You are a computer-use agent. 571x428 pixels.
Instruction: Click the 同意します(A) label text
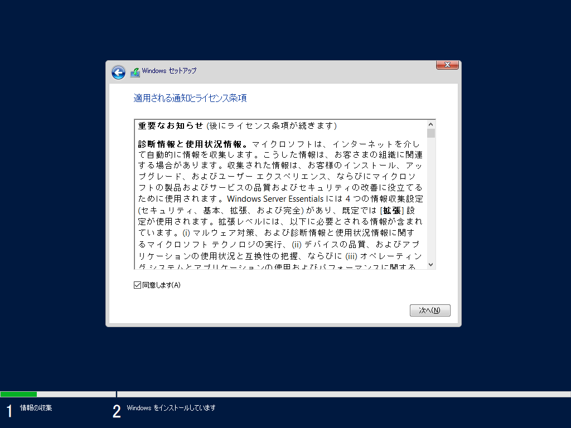[x=161, y=285]
